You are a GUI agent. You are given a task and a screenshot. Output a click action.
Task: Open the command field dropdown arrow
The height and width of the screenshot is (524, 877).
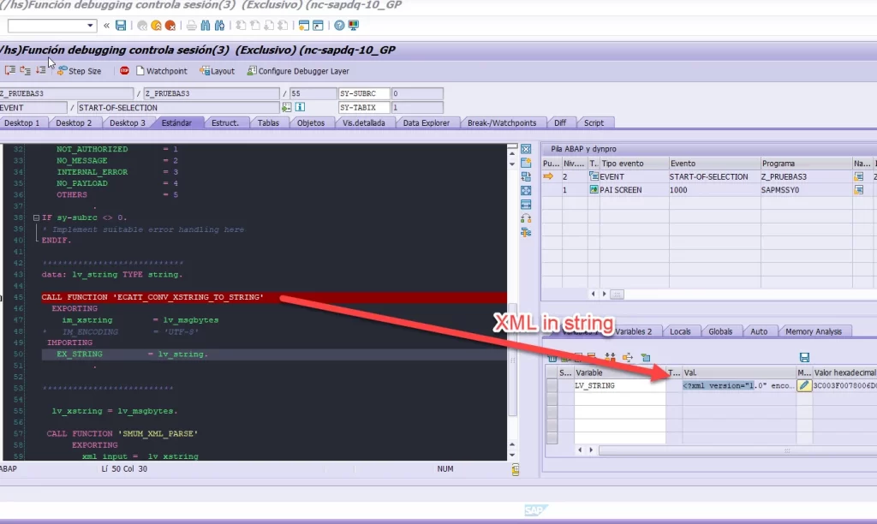[90, 25]
